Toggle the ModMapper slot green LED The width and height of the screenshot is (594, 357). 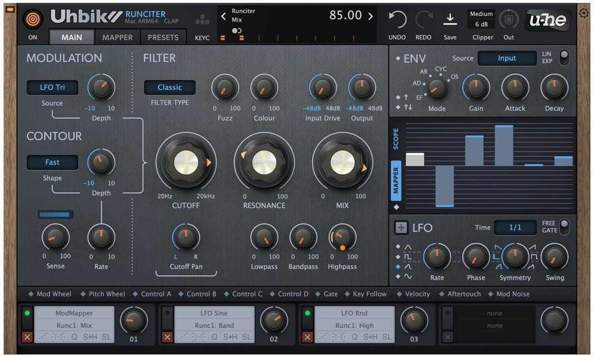(x=27, y=313)
